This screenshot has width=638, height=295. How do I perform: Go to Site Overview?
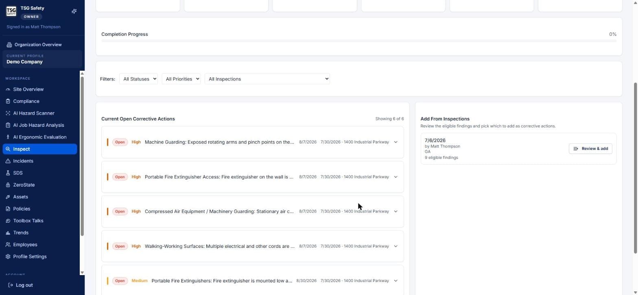(x=40, y=89)
